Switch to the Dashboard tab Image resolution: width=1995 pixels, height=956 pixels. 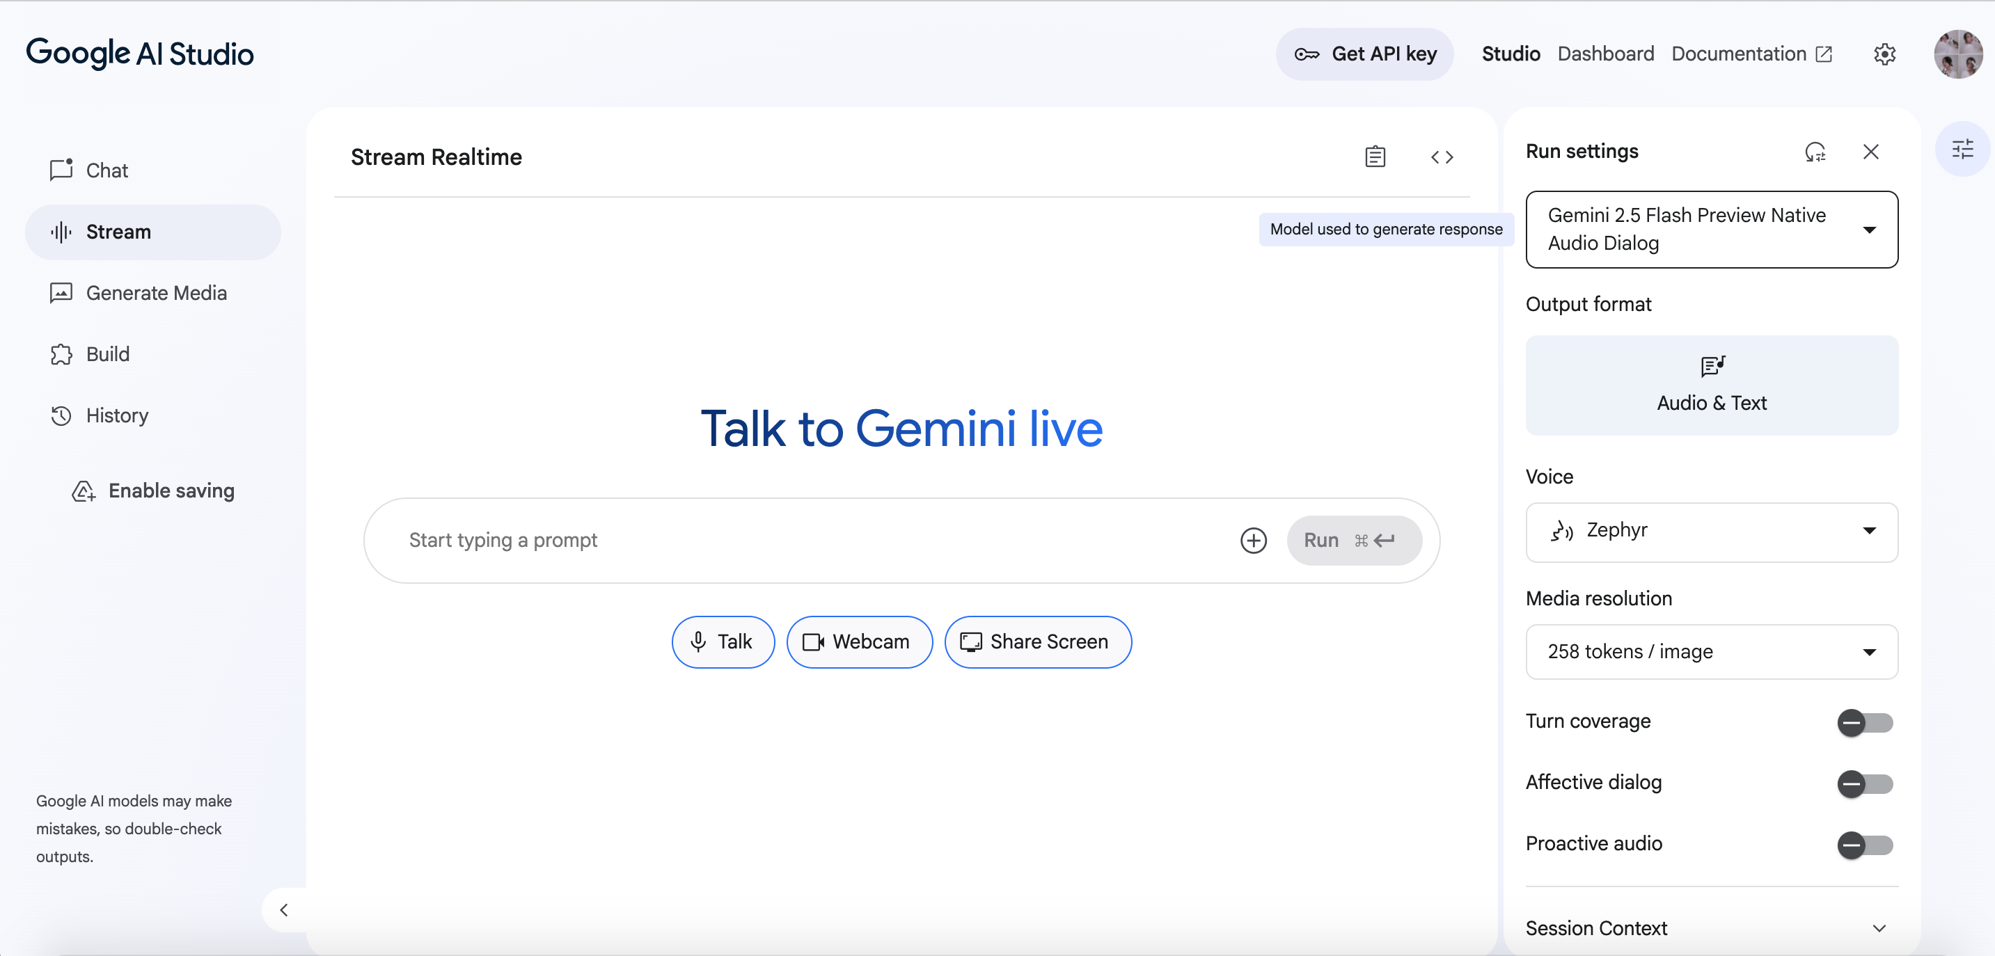coord(1605,54)
